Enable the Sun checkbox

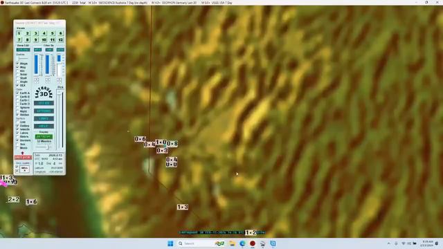click(17, 144)
